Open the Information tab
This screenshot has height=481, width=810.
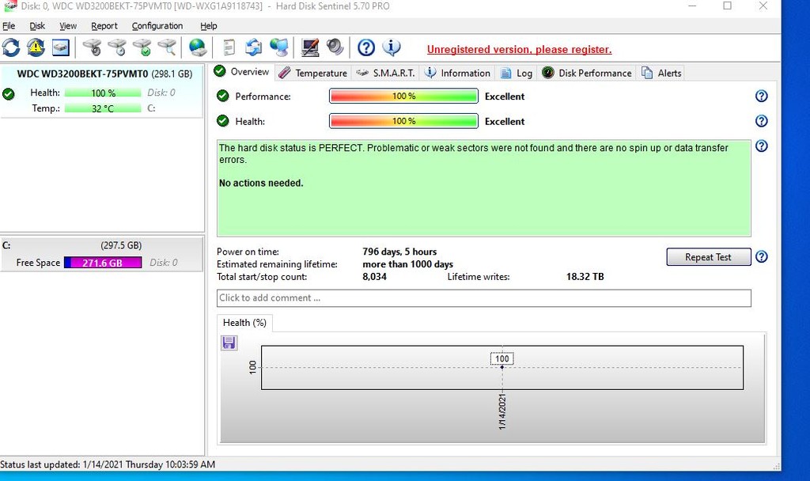click(457, 73)
